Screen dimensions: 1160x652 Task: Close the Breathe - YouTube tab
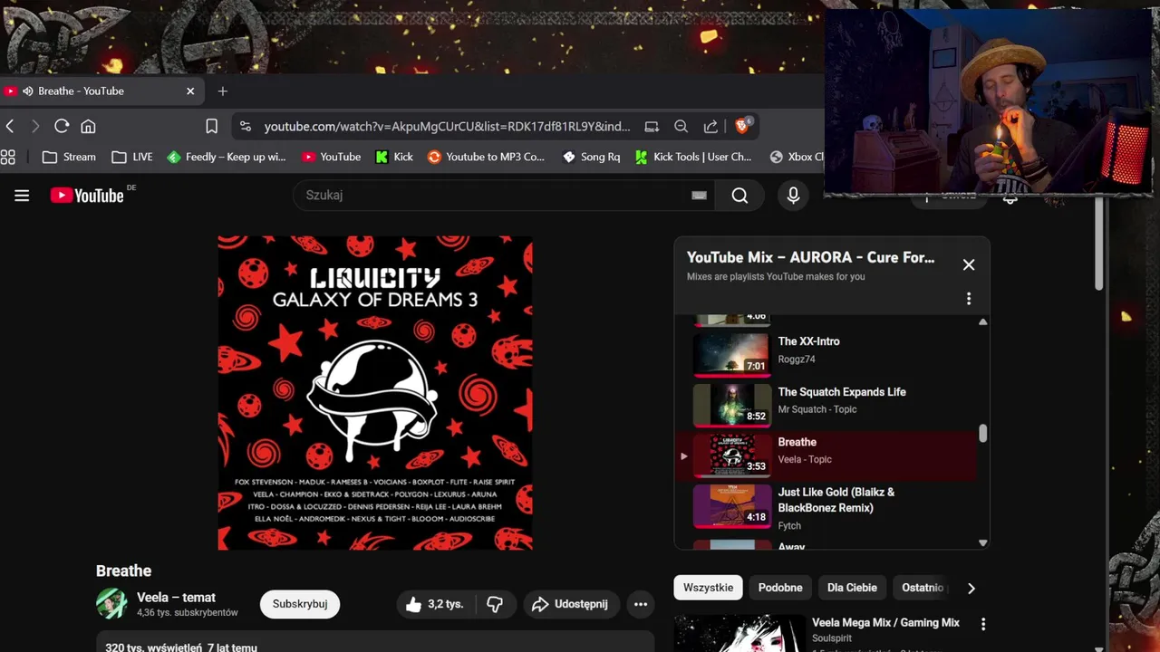[x=190, y=91]
